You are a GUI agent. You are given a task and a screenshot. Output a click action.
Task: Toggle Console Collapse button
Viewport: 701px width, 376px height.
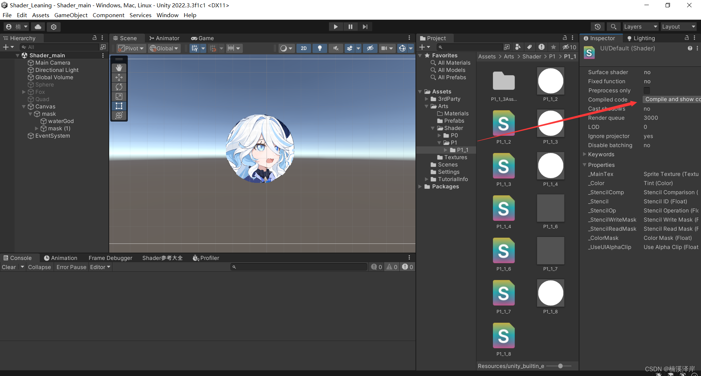(39, 267)
